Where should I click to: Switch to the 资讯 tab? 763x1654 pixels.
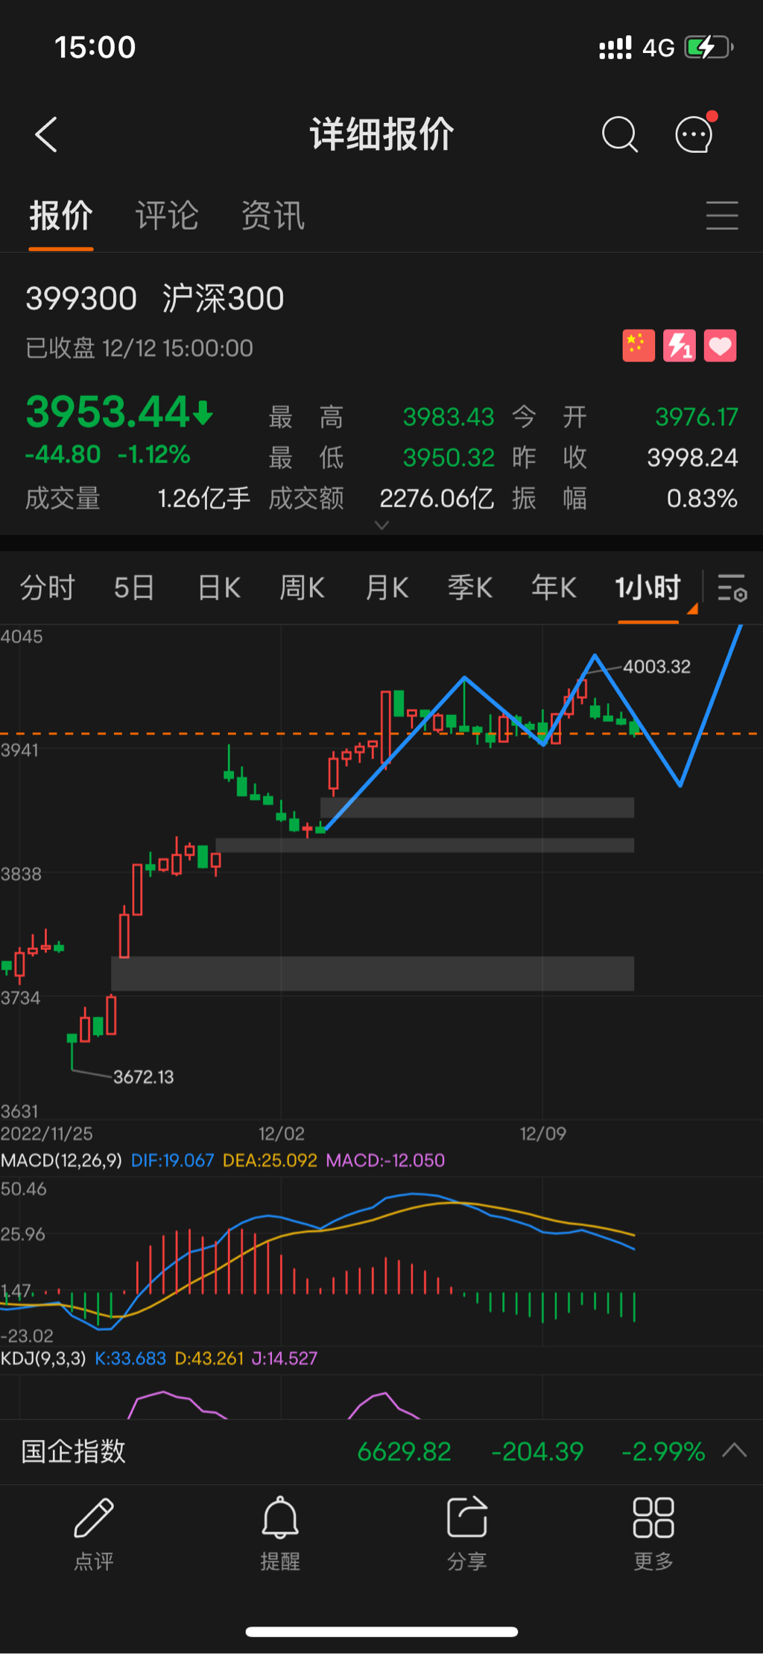coord(273,216)
